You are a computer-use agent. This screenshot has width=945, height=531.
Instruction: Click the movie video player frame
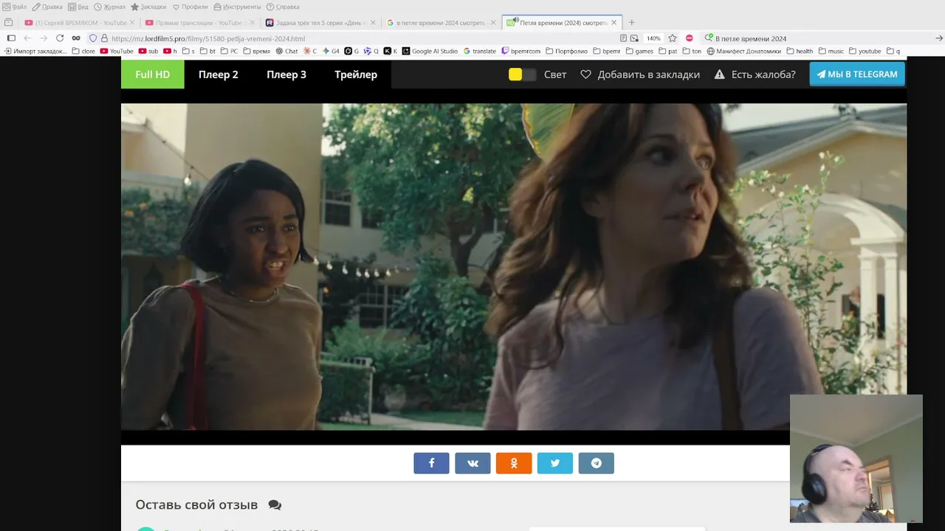(514, 266)
